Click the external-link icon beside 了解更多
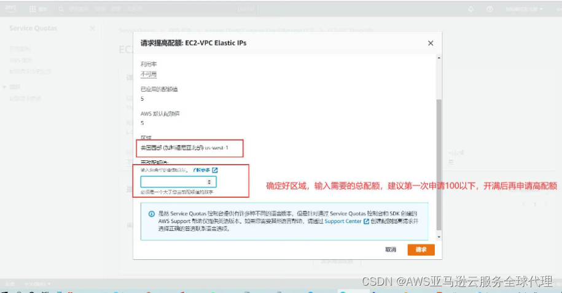 pyautogui.click(x=215, y=170)
